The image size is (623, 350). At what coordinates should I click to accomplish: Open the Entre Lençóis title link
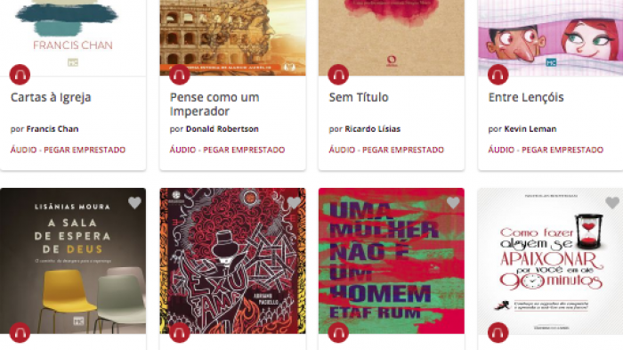pyautogui.click(x=526, y=97)
